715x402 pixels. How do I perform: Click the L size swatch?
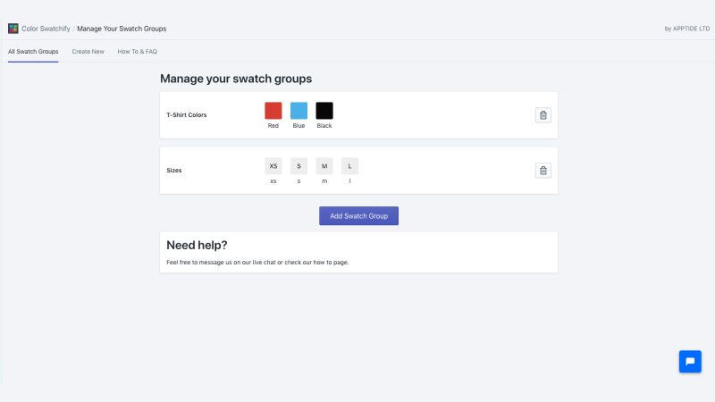(349, 166)
